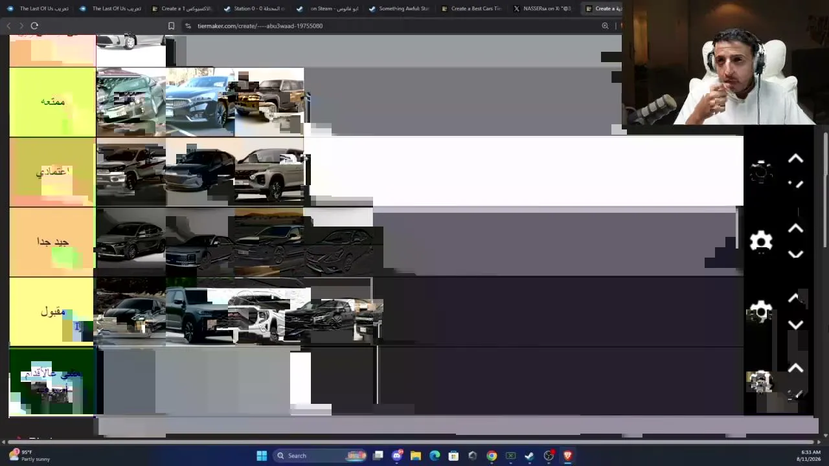829x466 pixels.
Task: Click the اعتمادي tier label
Action: click(x=52, y=172)
